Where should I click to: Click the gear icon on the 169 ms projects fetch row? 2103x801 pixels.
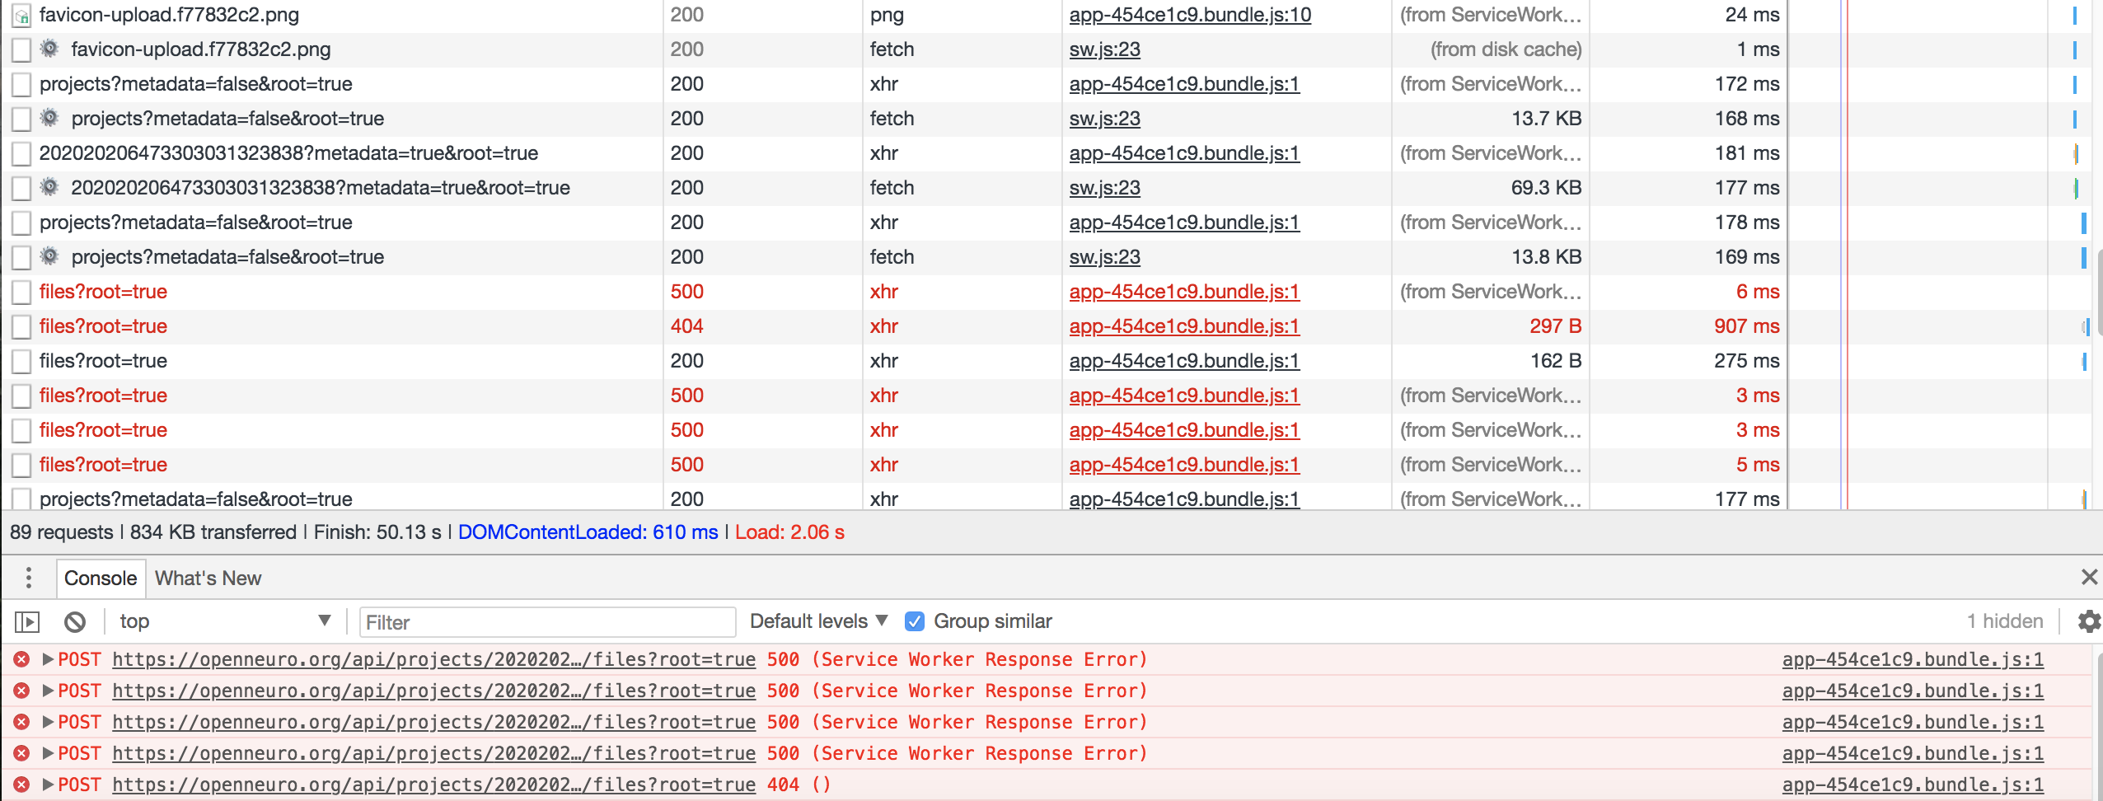coord(50,256)
